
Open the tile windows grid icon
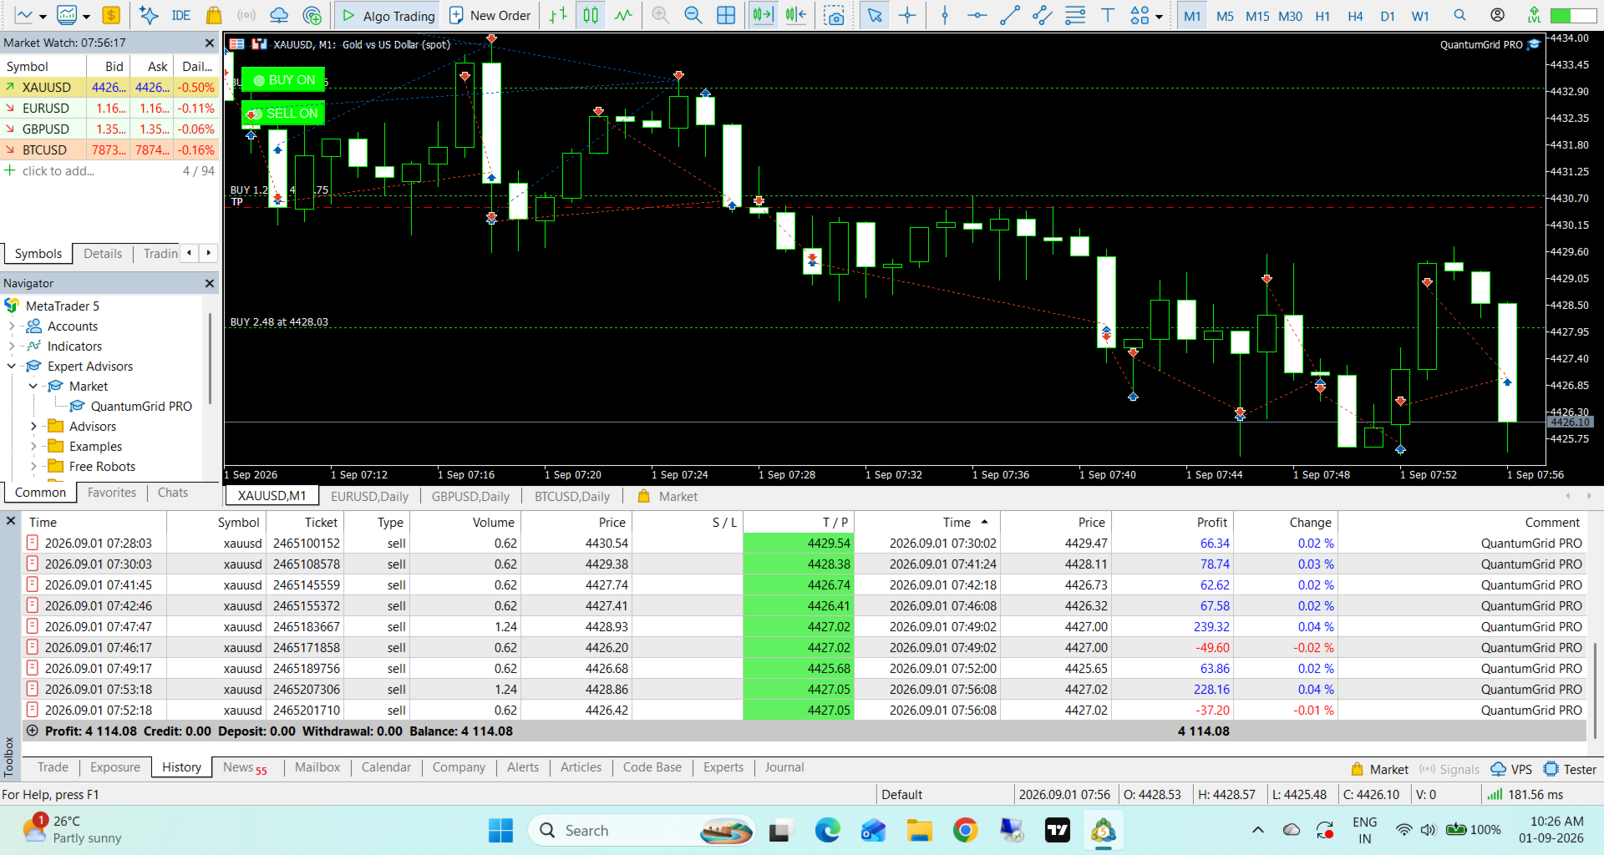[726, 15]
